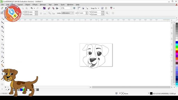Open the Effects menu
The image size is (178, 100).
point(35,4)
